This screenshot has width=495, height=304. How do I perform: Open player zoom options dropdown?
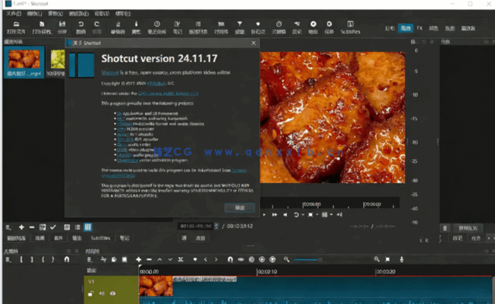point(317,215)
